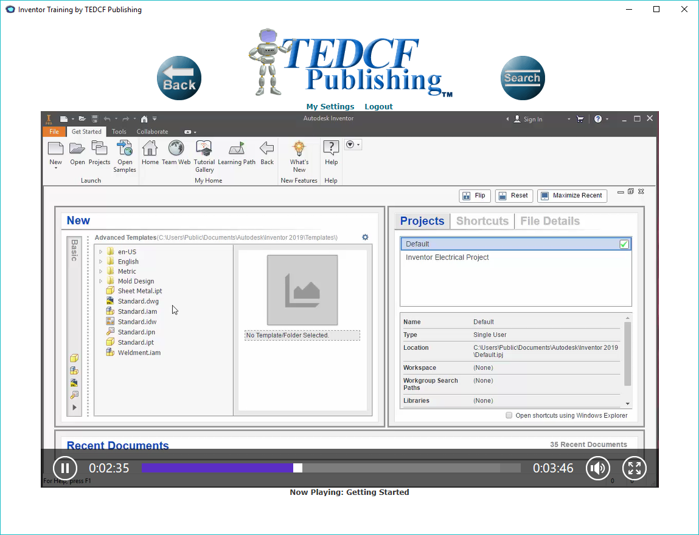Click the Flip button
Image resolution: width=699 pixels, height=535 pixels.
[x=475, y=196]
